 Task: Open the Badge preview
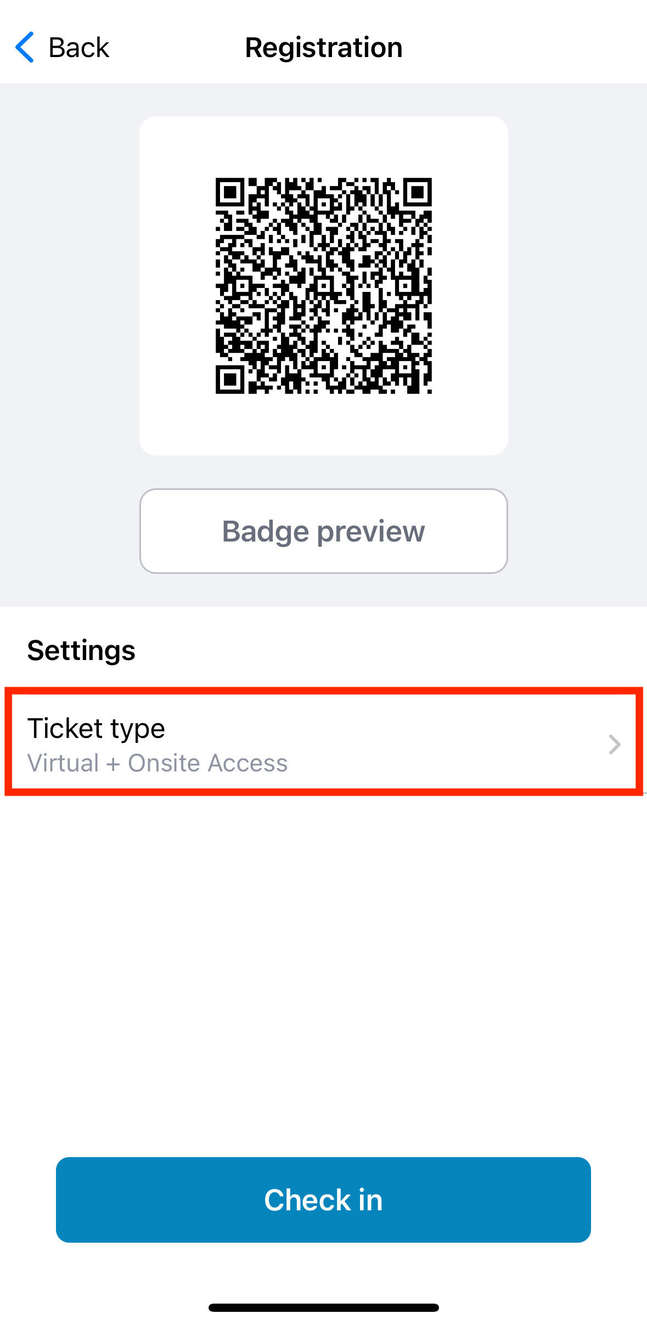pos(323,531)
